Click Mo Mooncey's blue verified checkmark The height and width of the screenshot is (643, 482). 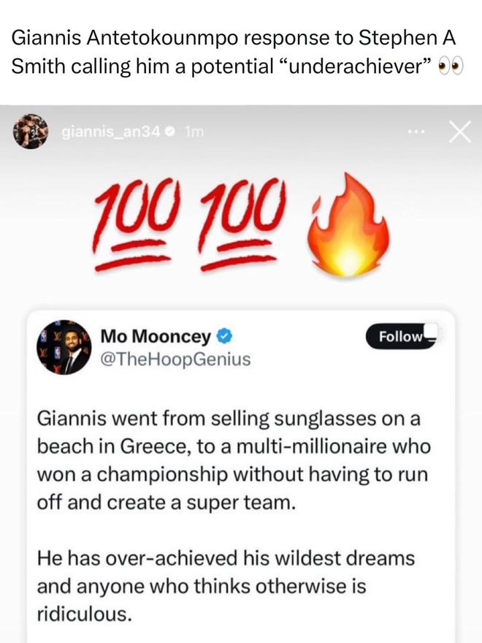click(227, 336)
